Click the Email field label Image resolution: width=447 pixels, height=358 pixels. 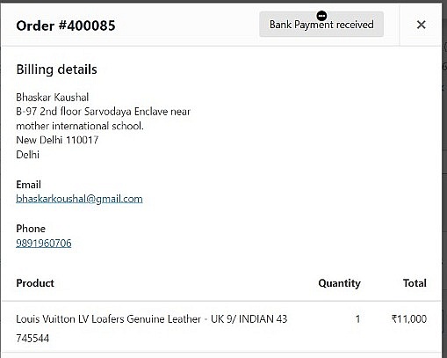(28, 185)
